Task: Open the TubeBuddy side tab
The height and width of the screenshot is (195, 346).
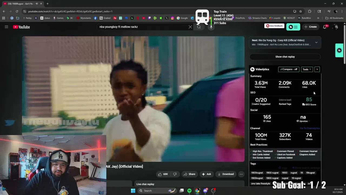Action: pyautogui.click(x=339, y=50)
